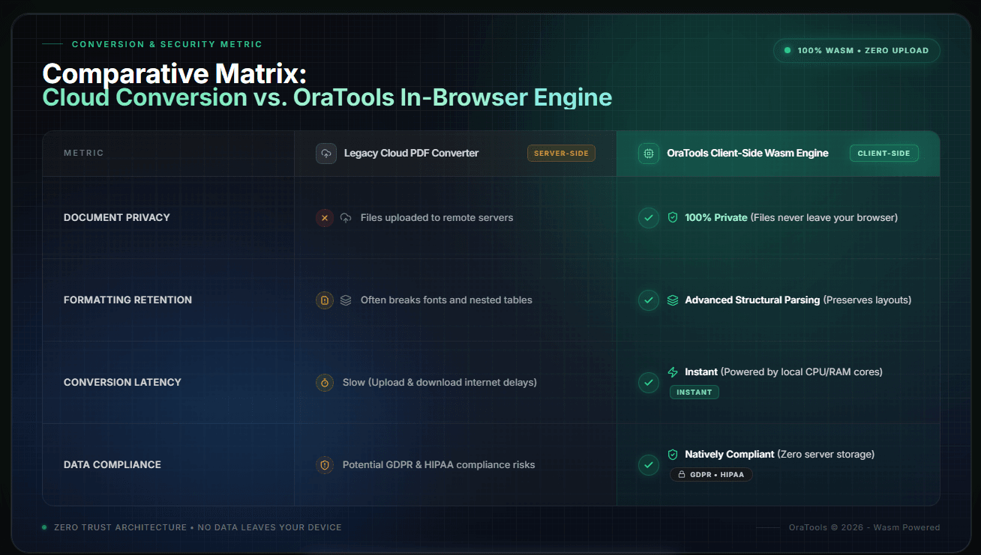Click the red X icon in Document Privacy row
Viewport: 981px width, 555px height.
click(x=325, y=218)
